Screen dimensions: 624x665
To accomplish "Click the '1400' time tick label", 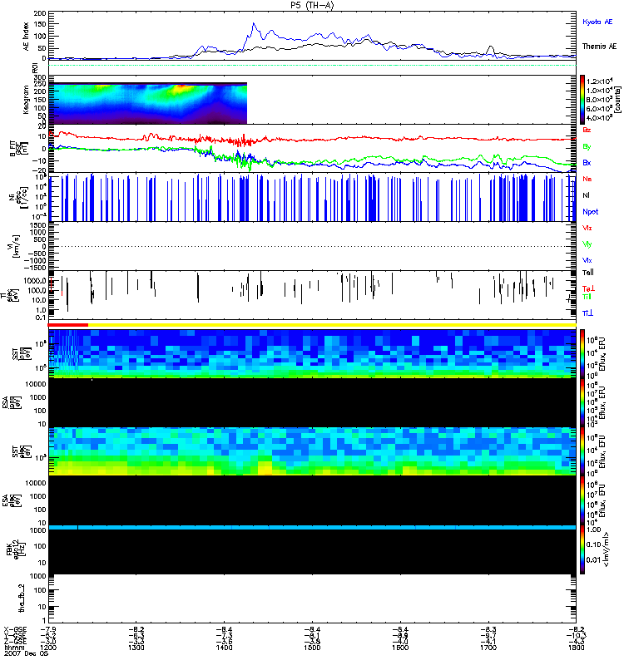I will (x=224, y=648).
